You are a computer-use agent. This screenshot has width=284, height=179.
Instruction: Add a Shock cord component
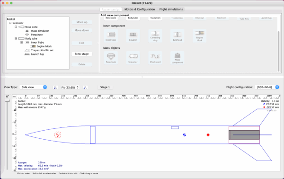pyautogui.click(x=155, y=58)
